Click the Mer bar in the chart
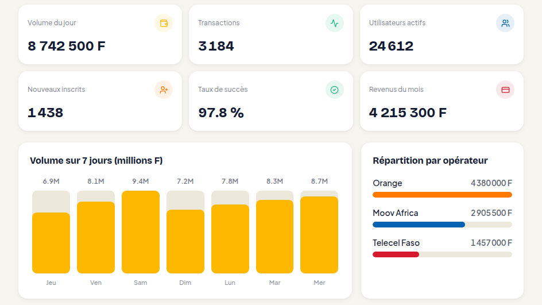The width and height of the screenshot is (542, 305). [319, 235]
